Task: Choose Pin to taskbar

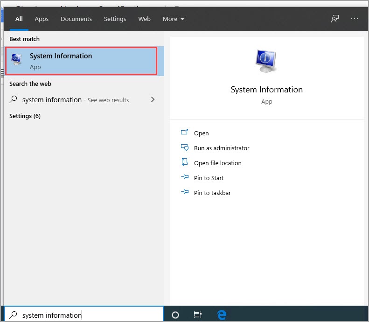Action: (212, 193)
